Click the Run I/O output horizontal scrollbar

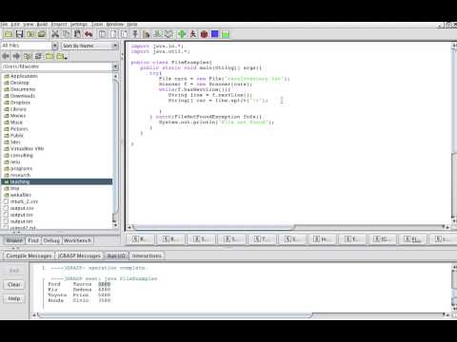pos(175,315)
